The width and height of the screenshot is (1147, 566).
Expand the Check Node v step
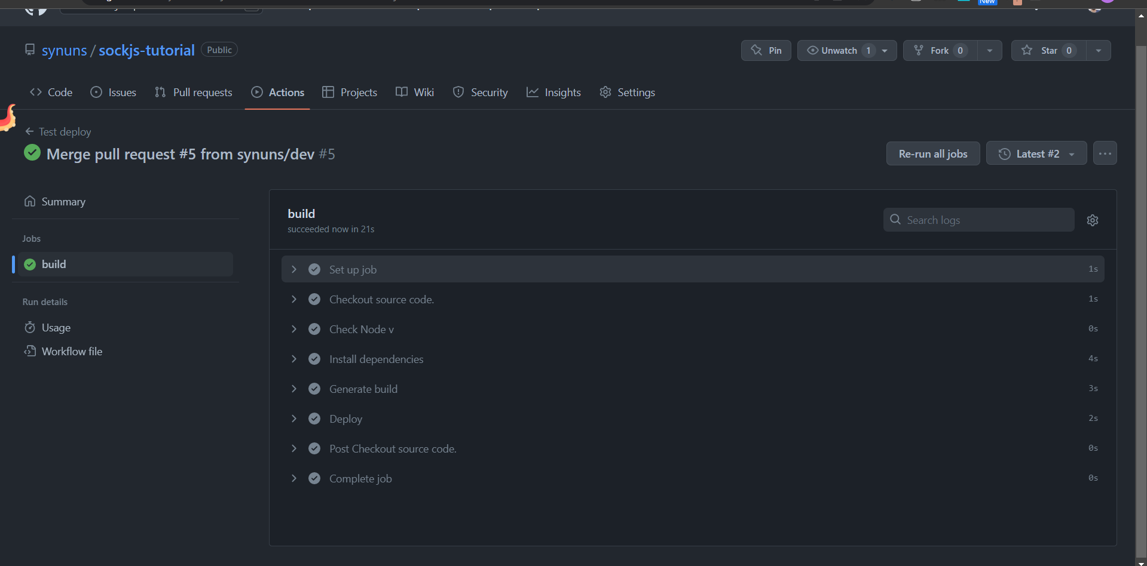coord(693,329)
